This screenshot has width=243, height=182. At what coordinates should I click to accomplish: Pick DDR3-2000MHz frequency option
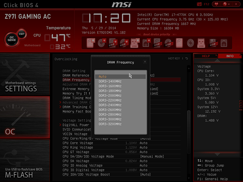pos(120,95)
